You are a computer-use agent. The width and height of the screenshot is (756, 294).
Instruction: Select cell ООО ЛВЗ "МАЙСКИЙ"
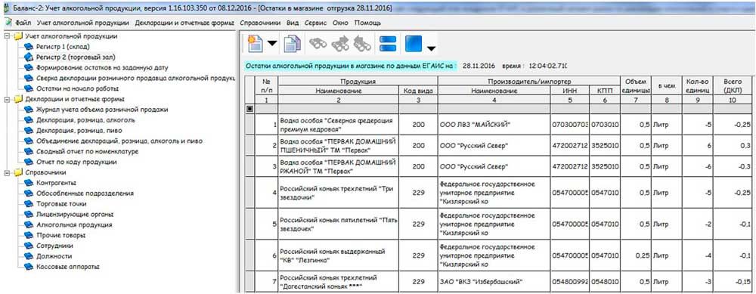[x=494, y=125]
